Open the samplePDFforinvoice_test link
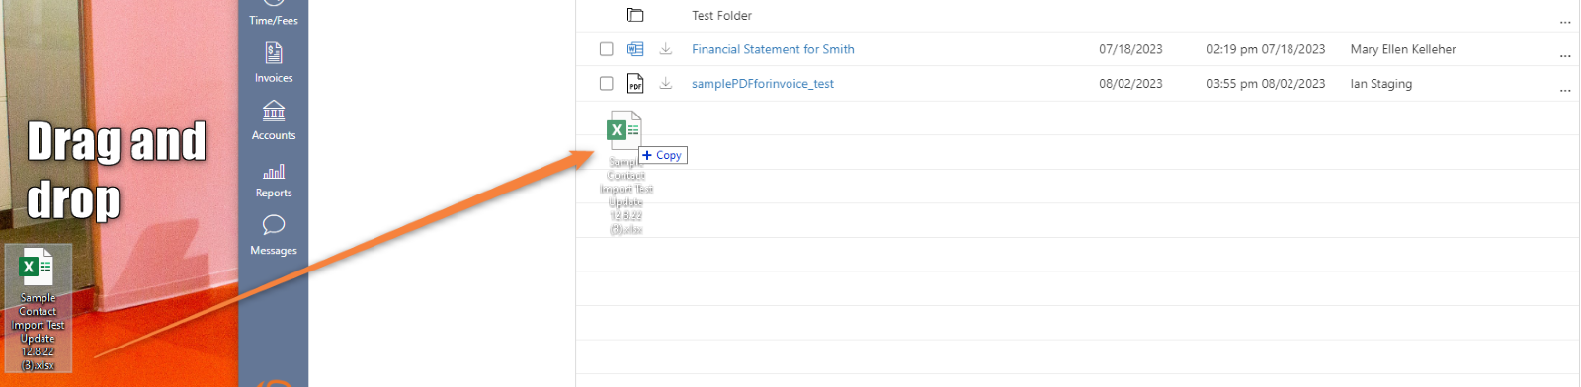 pos(763,84)
